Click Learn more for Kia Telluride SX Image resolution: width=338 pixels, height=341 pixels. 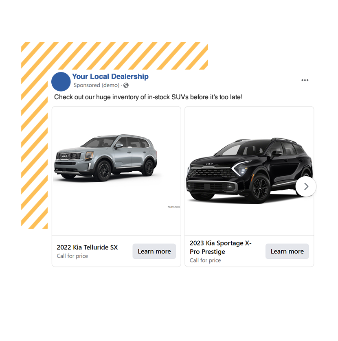[154, 251]
